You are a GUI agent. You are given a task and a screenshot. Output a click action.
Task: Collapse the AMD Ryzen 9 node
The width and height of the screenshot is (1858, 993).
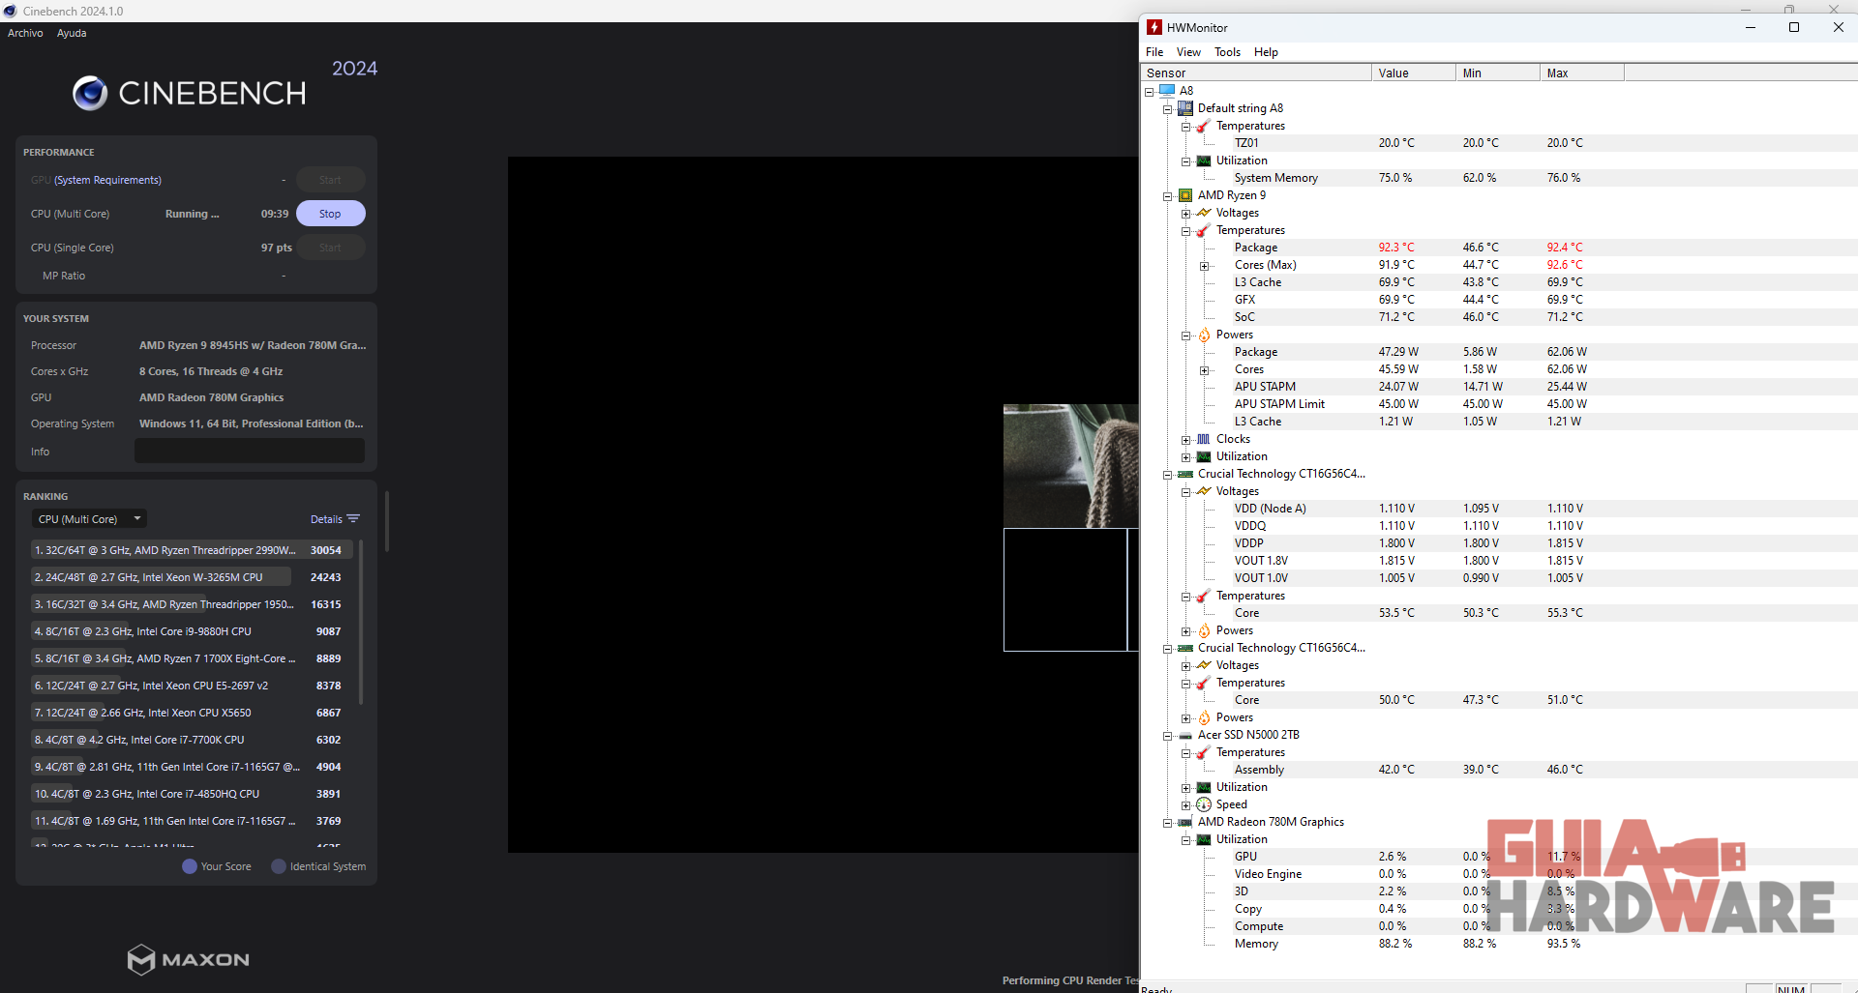pyautogui.click(x=1168, y=196)
